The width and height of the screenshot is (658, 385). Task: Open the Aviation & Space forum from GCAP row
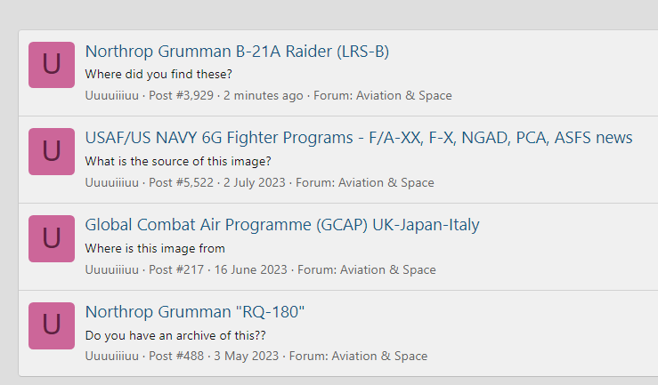click(x=387, y=269)
